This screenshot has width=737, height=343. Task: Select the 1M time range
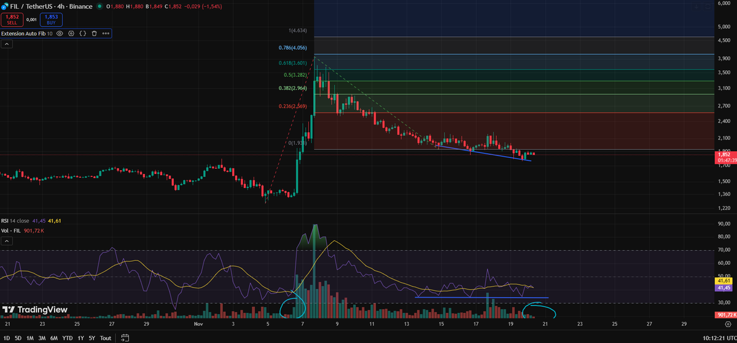coord(29,337)
